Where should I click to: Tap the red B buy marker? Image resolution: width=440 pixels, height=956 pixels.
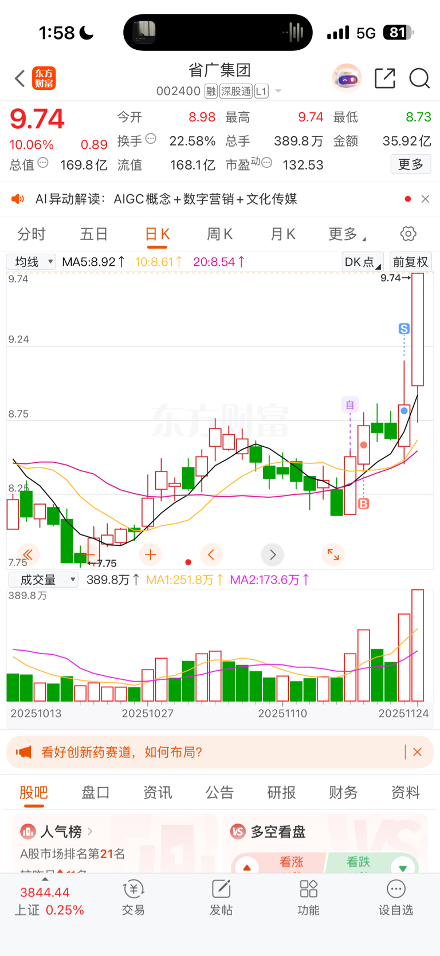click(x=364, y=503)
